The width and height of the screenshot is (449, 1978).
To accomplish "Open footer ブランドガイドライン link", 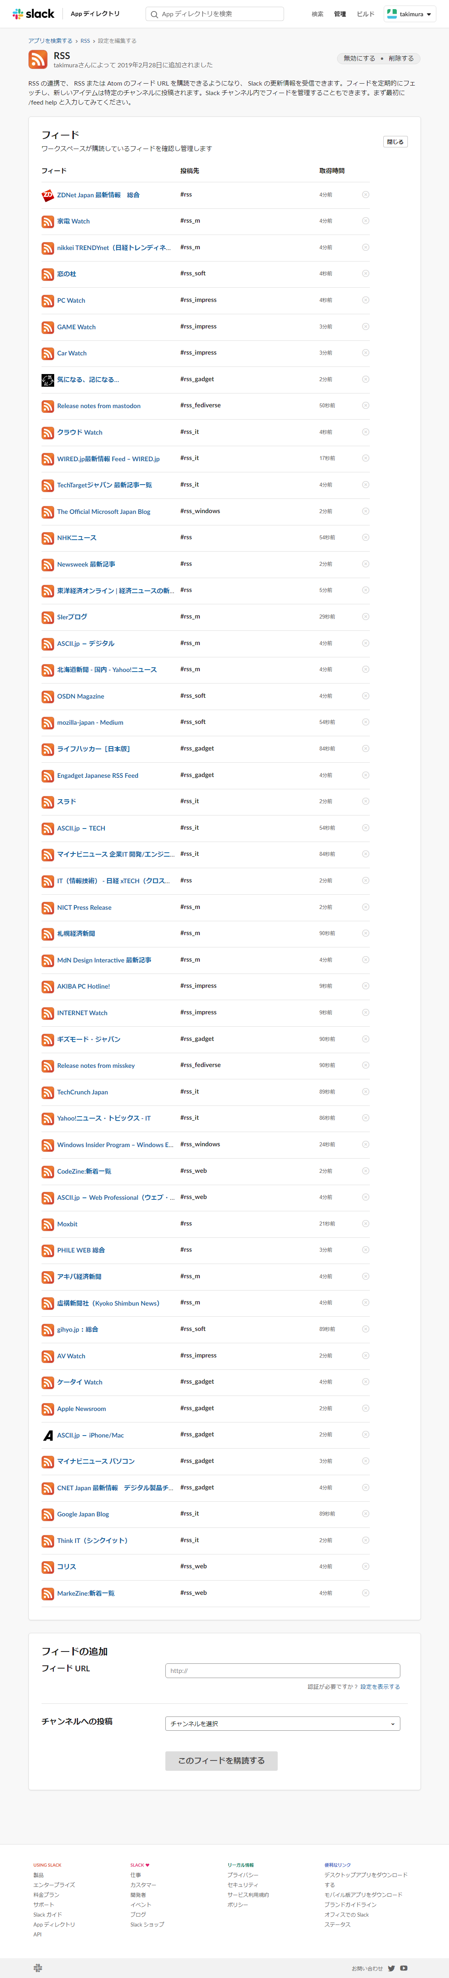I will (350, 1904).
